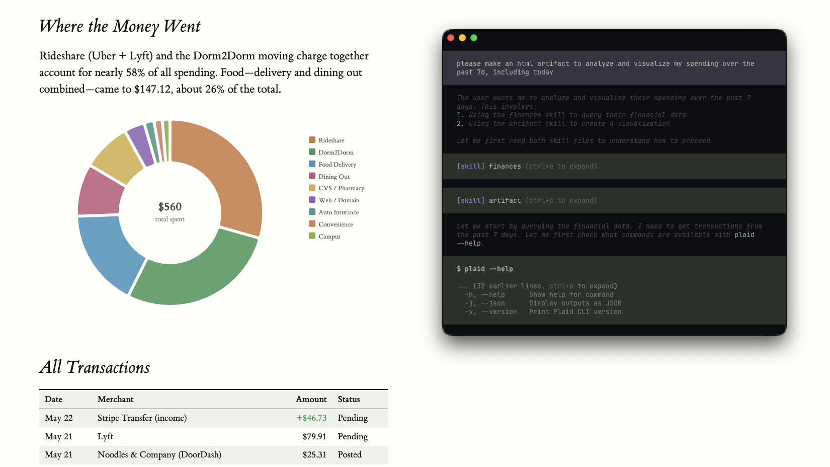Select the Stripe Transfer (income) row
The width and height of the screenshot is (830, 467).
tap(213, 418)
